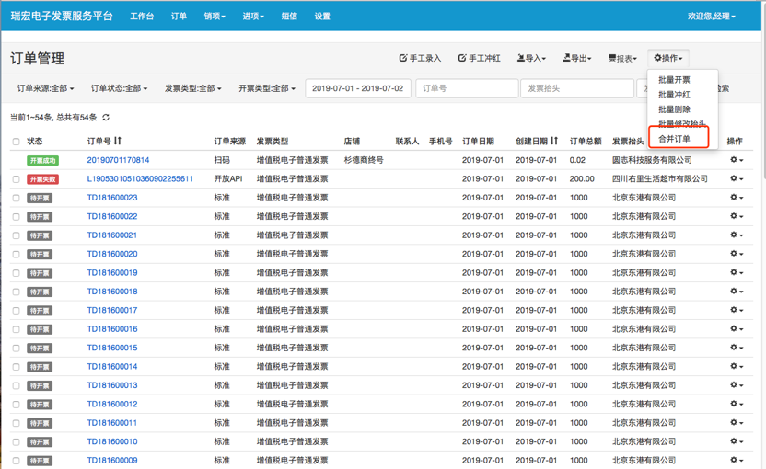Image resolution: width=766 pixels, height=469 pixels.
Task: Choose 合并订单 from the operations menu
Action: click(x=674, y=139)
